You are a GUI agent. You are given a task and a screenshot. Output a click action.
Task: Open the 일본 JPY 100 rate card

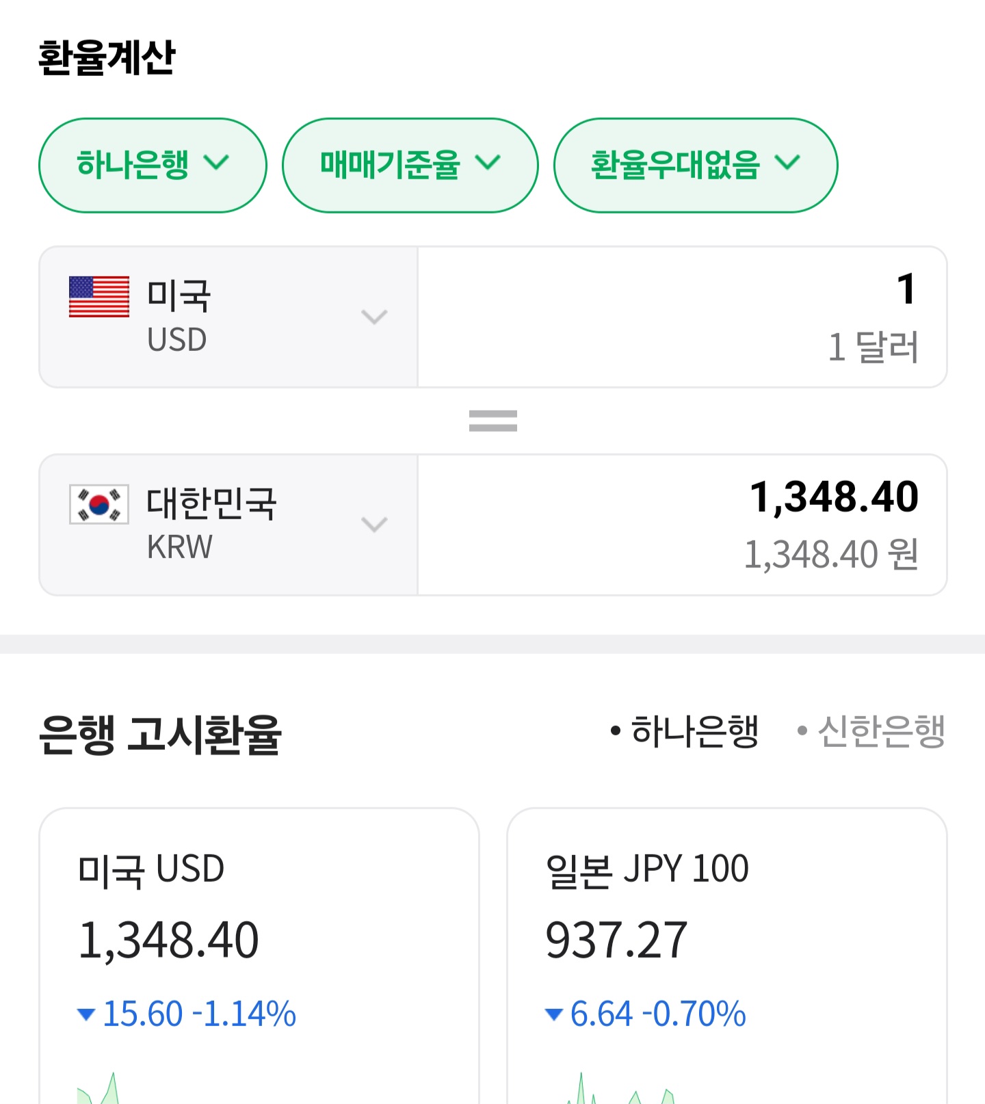pos(726,944)
